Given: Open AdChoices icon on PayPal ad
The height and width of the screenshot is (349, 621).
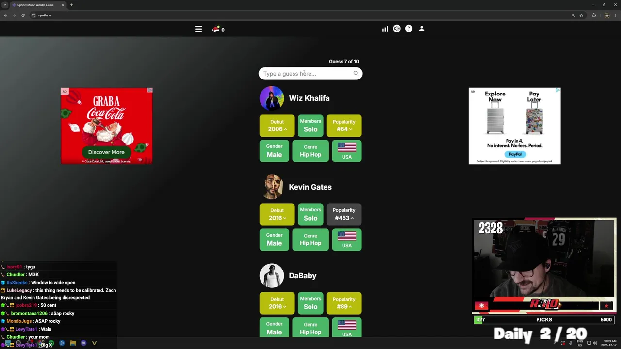Looking at the screenshot, I should click(x=558, y=90).
